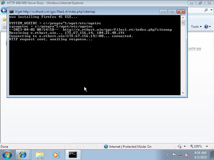Click the network tray icon
Viewport: 214px width, 160px height.
pyautogui.click(x=181, y=155)
